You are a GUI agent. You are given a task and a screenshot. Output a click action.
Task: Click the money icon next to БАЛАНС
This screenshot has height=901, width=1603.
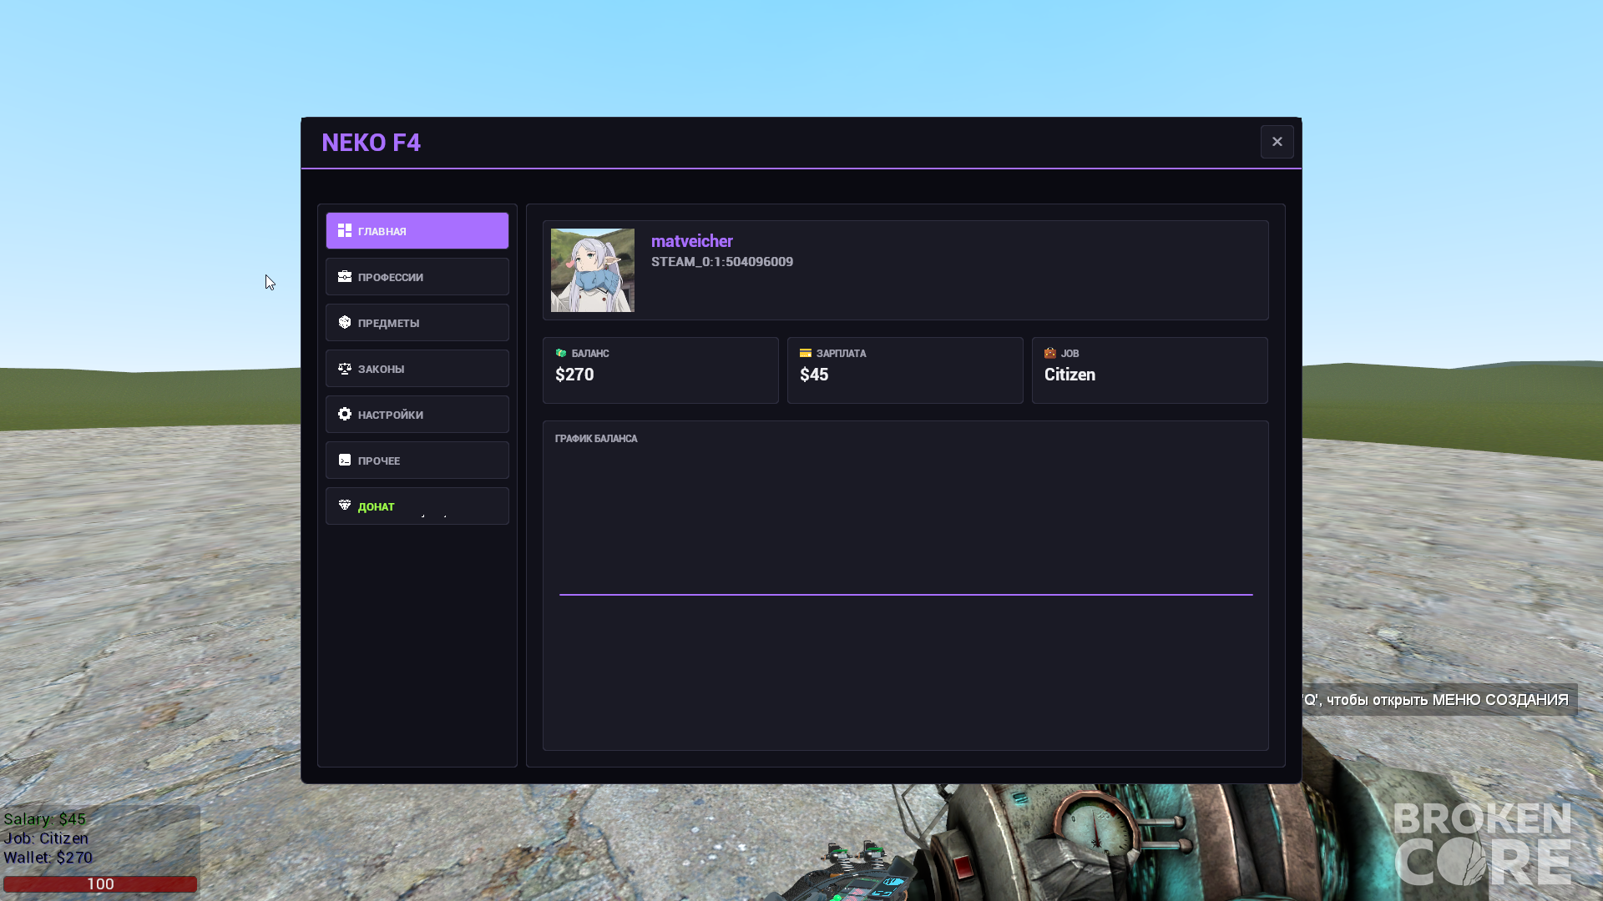[561, 353]
